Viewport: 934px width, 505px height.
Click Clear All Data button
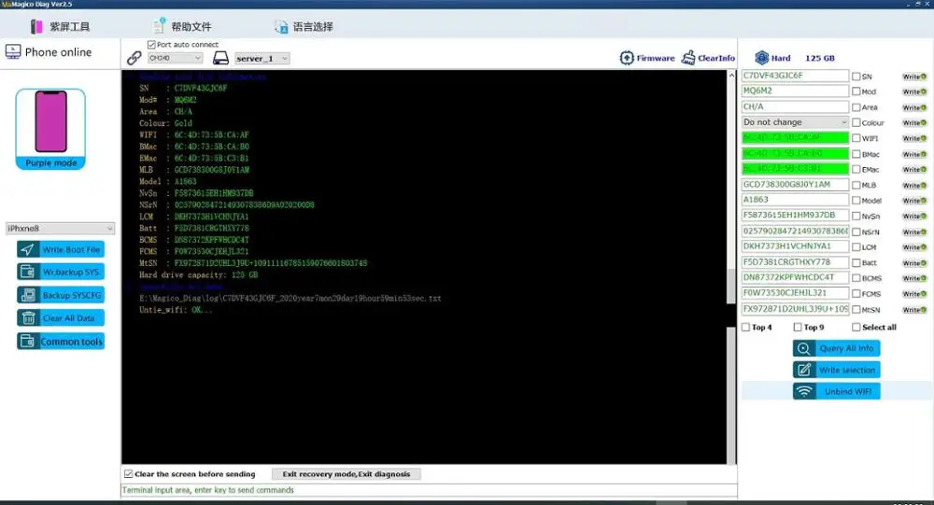tap(60, 318)
